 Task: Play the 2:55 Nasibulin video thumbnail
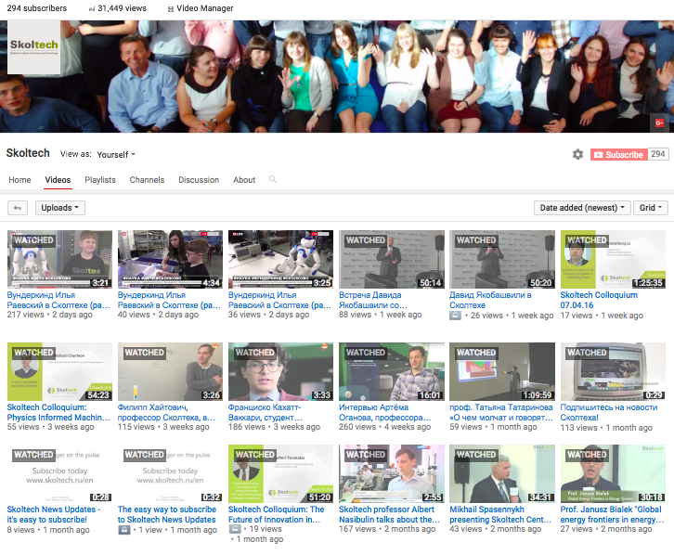392,473
